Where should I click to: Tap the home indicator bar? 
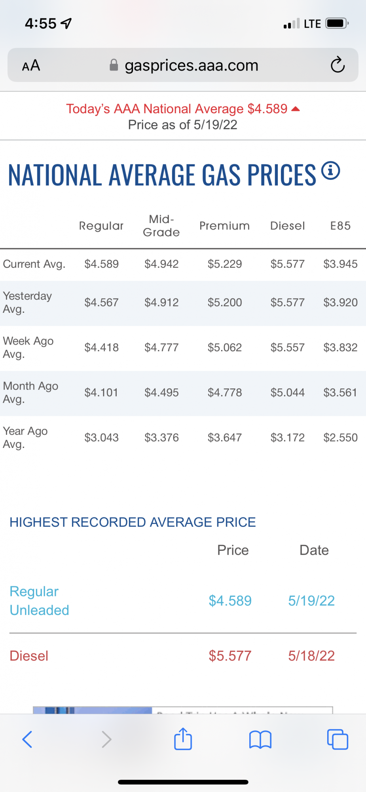pyautogui.click(x=183, y=782)
